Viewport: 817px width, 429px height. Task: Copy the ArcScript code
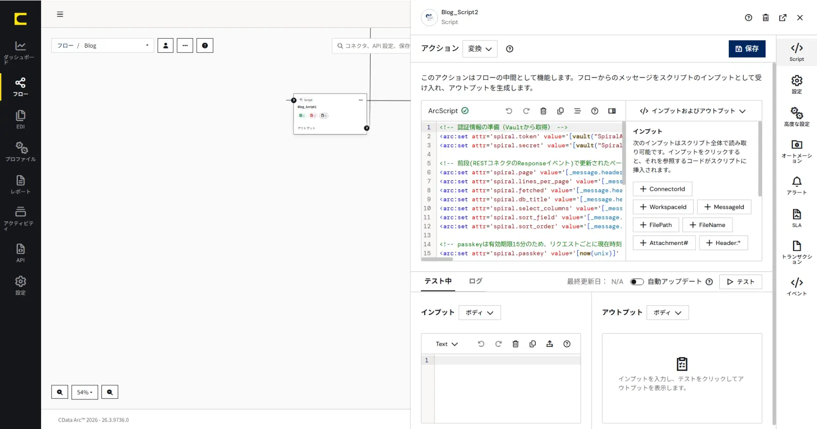point(560,111)
